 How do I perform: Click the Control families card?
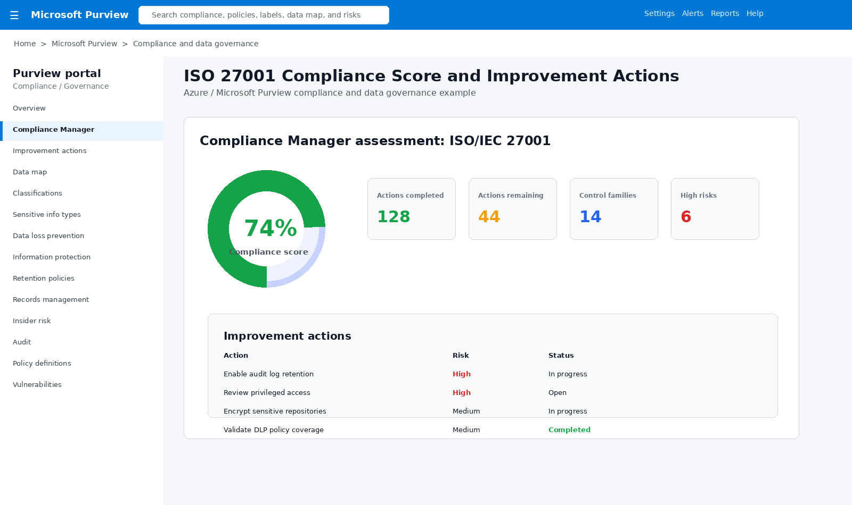614,209
